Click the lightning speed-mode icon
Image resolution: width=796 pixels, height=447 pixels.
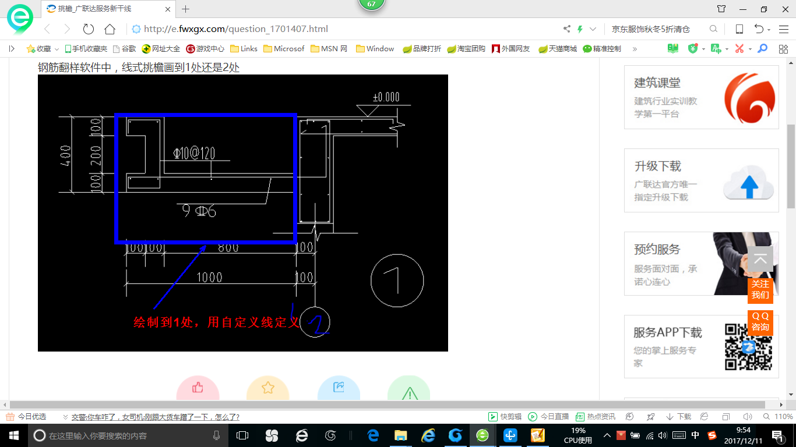point(580,29)
